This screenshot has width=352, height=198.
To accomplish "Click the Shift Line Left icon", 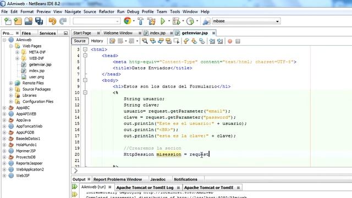I will (x=212, y=41).
